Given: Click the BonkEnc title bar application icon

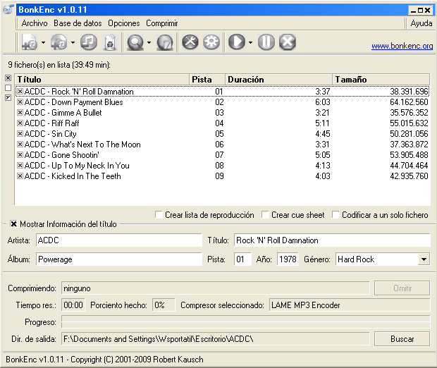Looking at the screenshot, I should [8, 10].
